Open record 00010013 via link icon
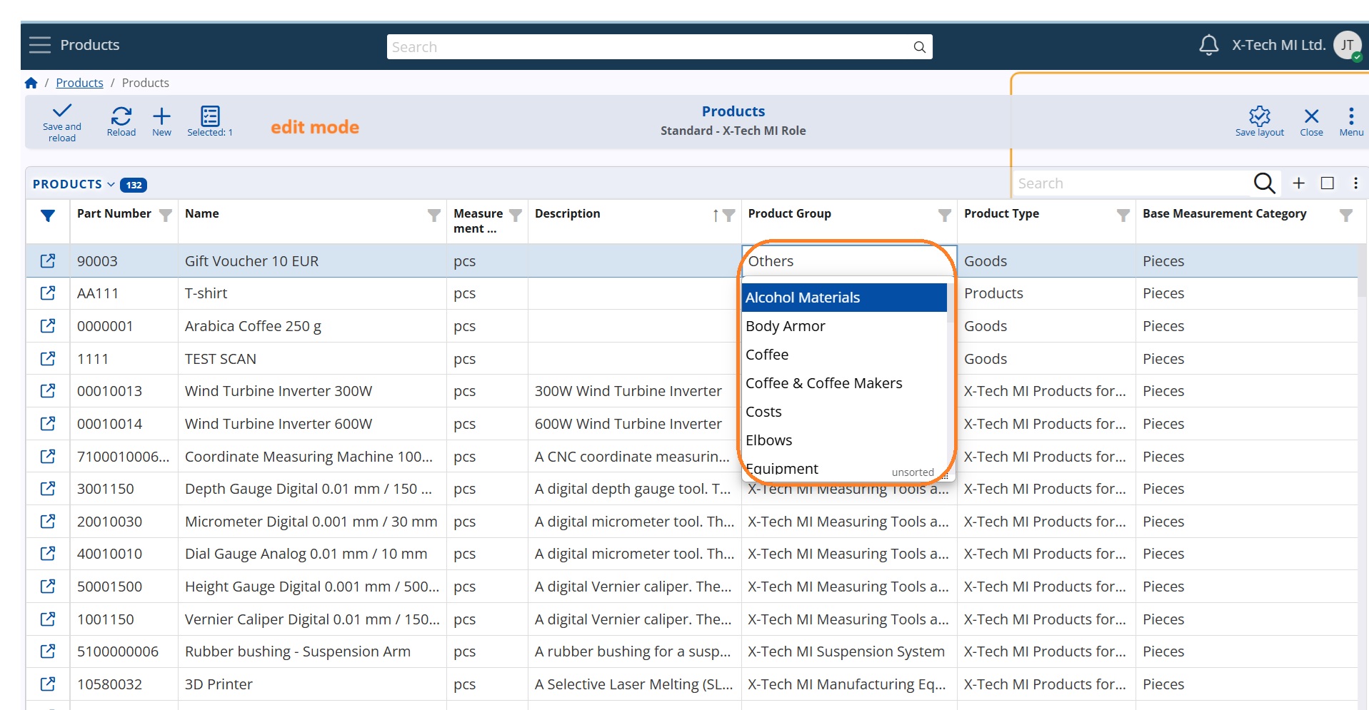 pos(48,391)
